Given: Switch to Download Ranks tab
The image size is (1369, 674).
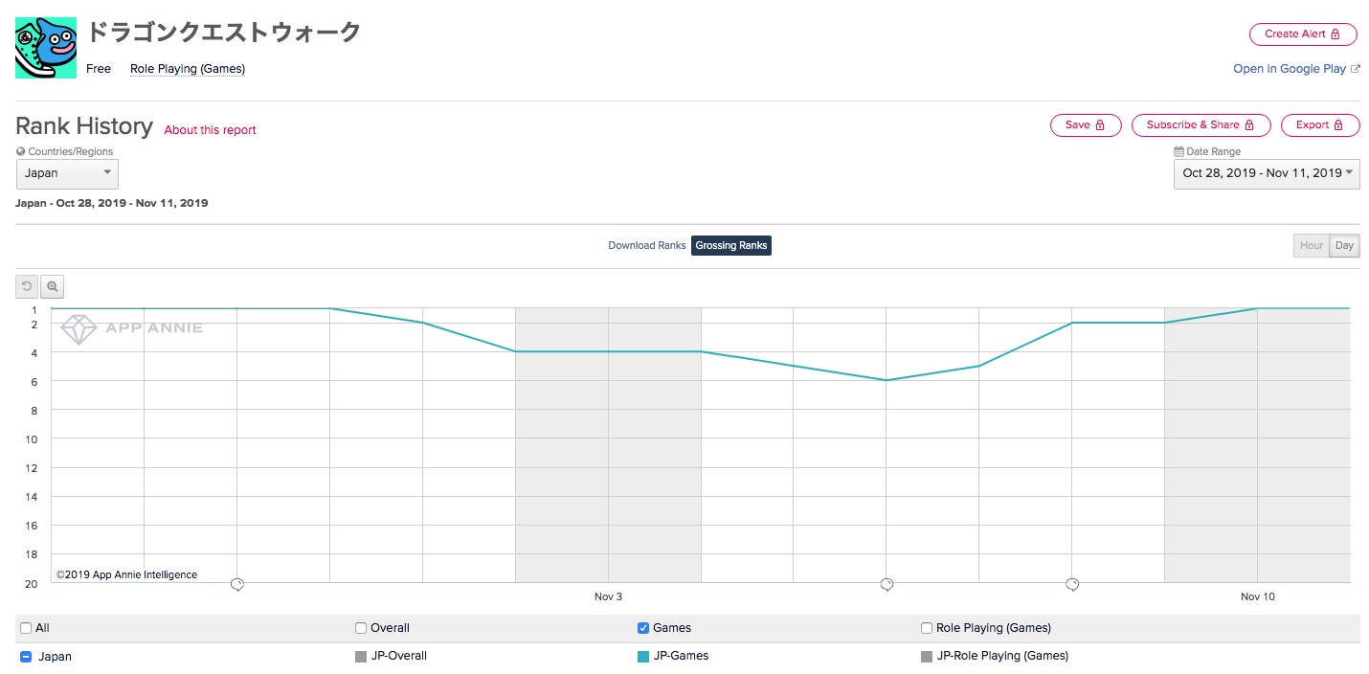Looking at the screenshot, I should tap(647, 246).
